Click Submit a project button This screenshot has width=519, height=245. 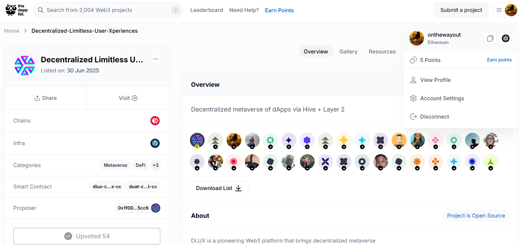tap(461, 10)
